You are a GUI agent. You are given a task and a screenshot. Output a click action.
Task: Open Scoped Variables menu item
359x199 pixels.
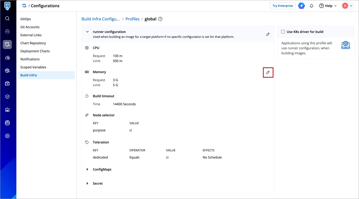33,67
